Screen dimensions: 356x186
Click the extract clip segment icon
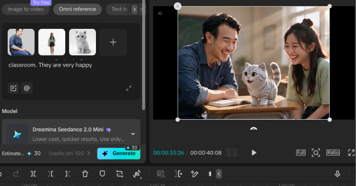178,174
